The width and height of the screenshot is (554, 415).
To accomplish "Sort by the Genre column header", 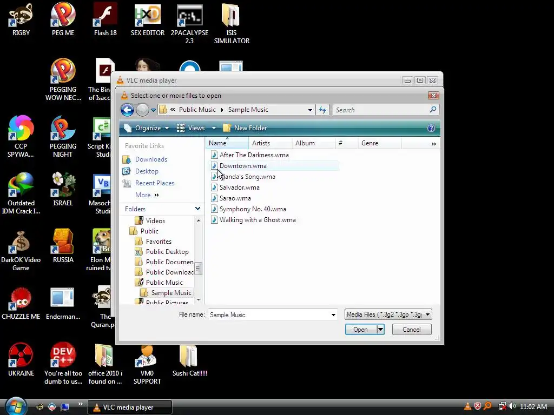I will [x=380, y=143].
